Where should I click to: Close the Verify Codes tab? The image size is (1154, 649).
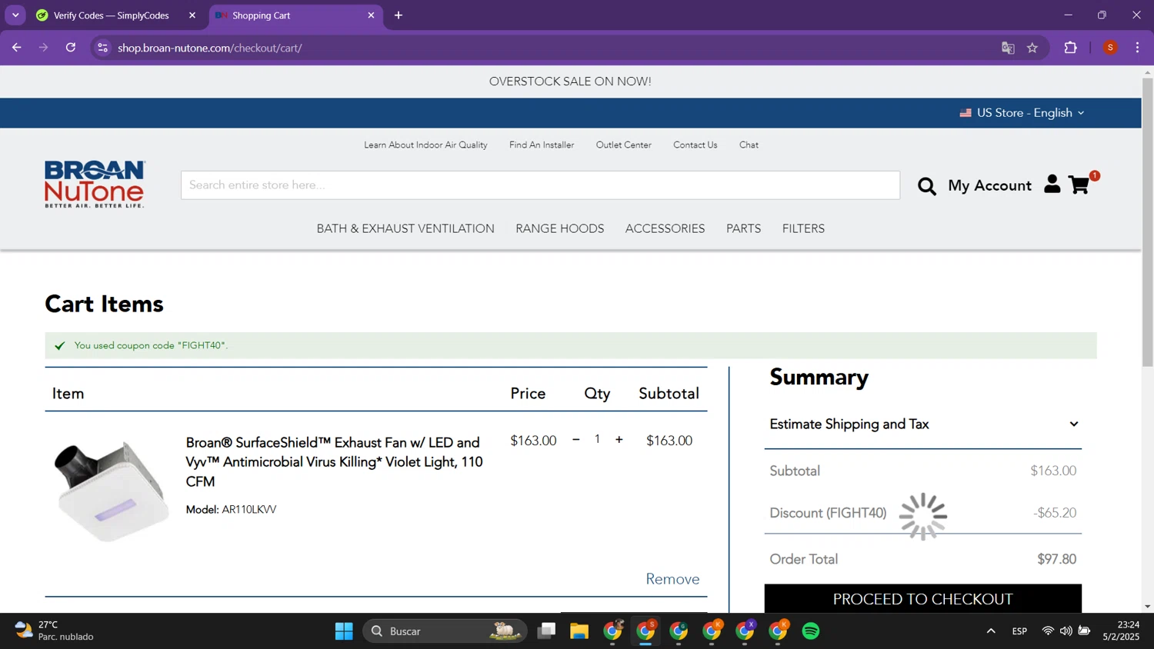pyautogui.click(x=192, y=15)
